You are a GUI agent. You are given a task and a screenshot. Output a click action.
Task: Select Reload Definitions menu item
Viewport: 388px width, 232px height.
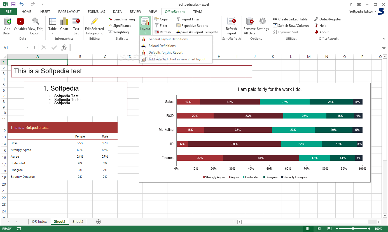point(176,46)
